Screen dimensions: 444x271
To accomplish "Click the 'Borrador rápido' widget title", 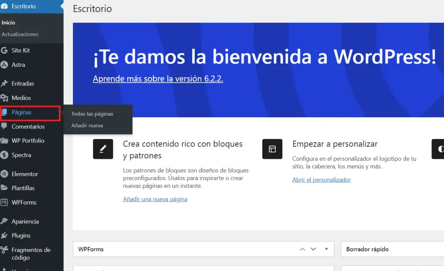I will 368,249.
